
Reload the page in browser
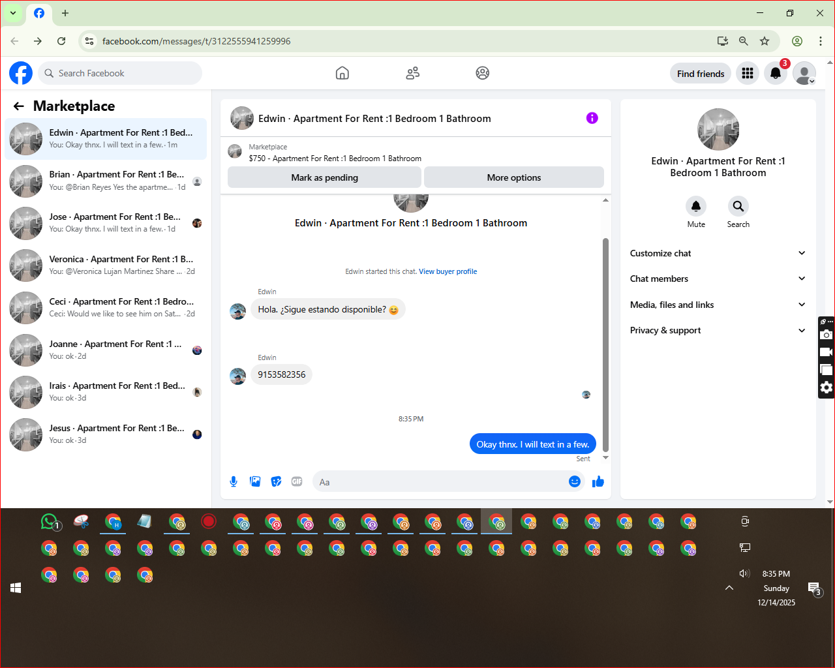pos(61,41)
